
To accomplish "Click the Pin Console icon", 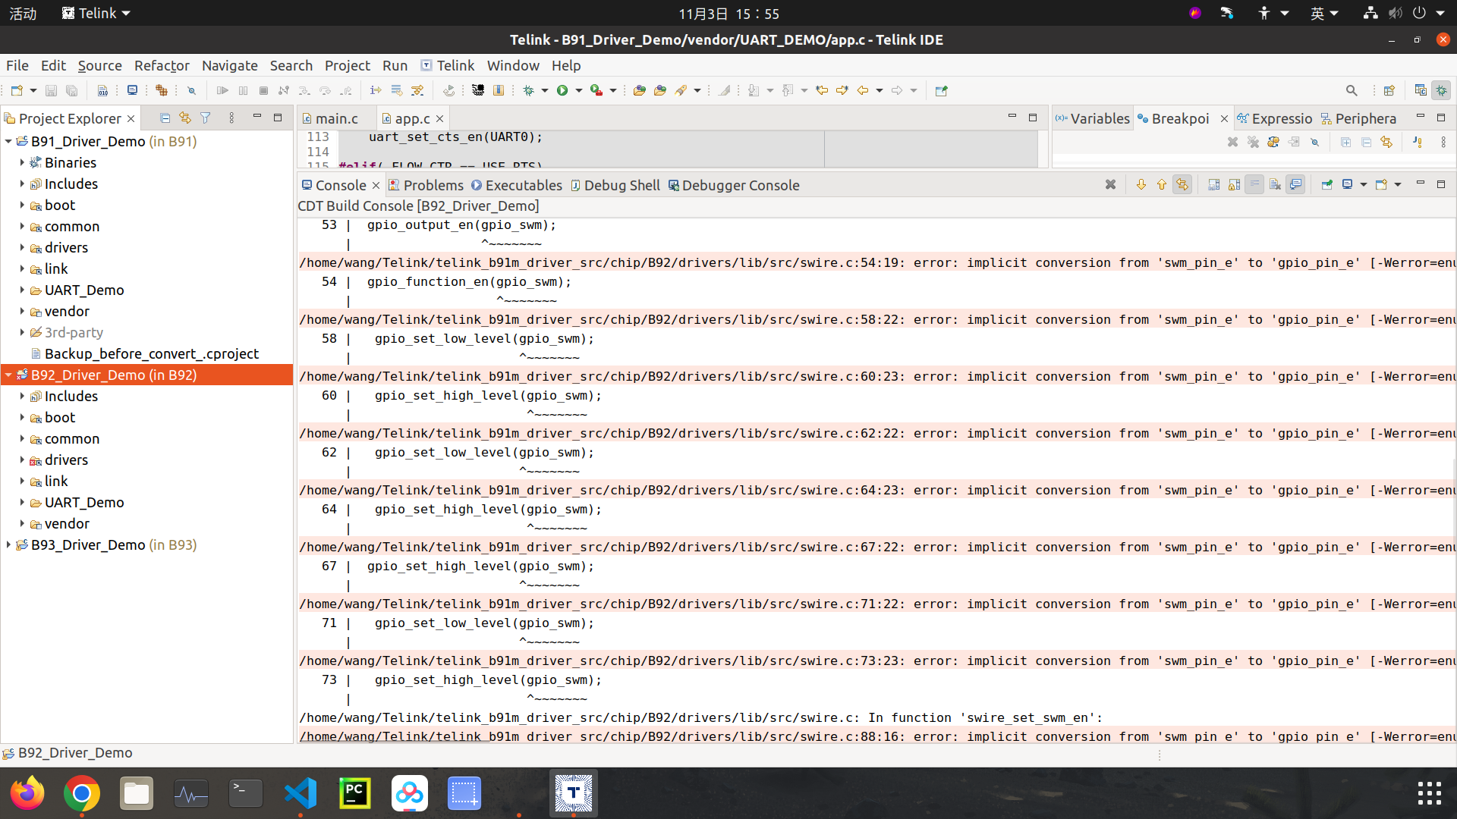I will [x=1326, y=185].
